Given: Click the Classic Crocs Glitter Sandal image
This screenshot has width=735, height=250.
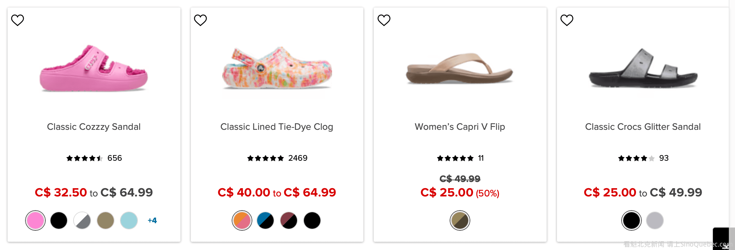Looking at the screenshot, I should pyautogui.click(x=643, y=69).
